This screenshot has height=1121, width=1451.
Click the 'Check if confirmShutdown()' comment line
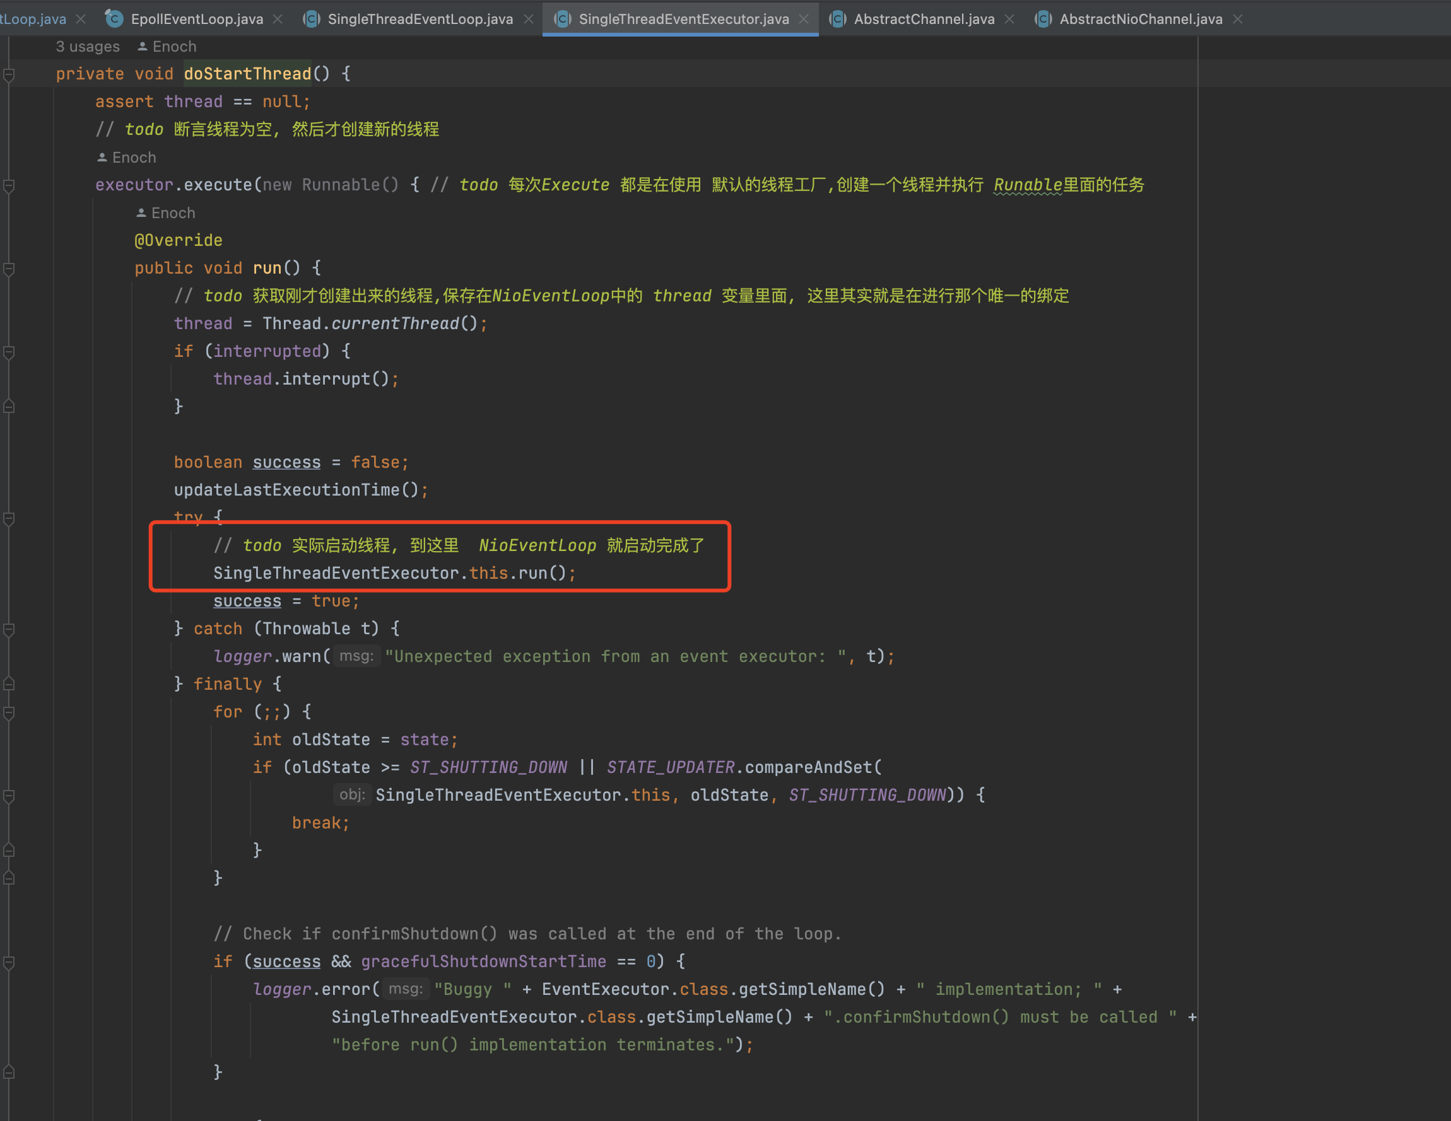point(527,934)
